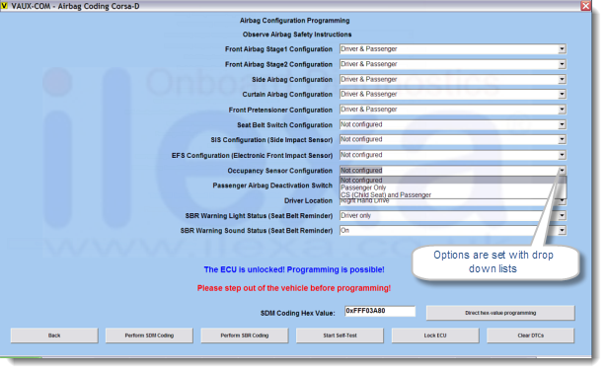Image resolution: width=607 pixels, height=373 pixels.
Task: Click the 'Airbag Configuration Programming' heading
Action: pos(294,21)
